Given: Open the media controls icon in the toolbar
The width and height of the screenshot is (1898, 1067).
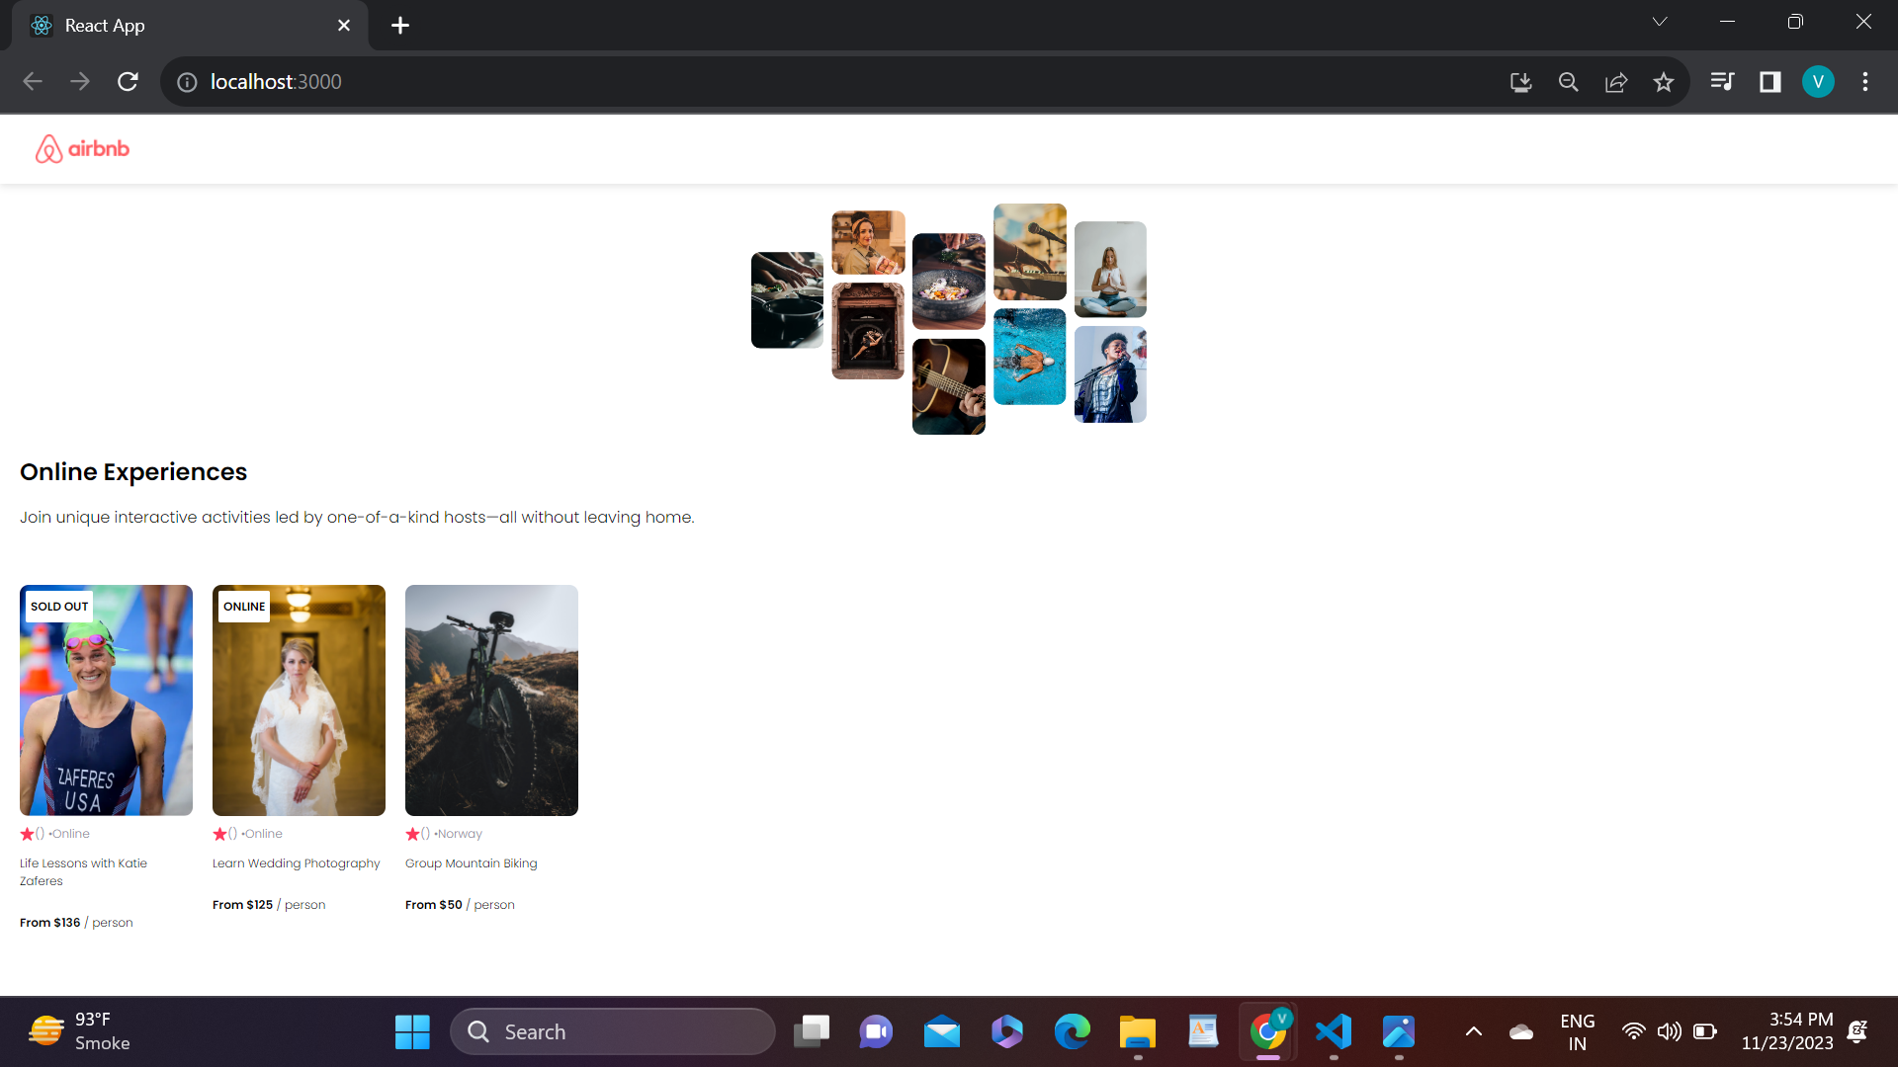Looking at the screenshot, I should point(1722,82).
